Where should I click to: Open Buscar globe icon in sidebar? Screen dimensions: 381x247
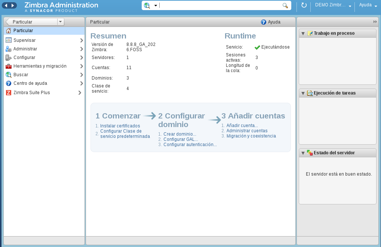pyautogui.click(x=9, y=75)
